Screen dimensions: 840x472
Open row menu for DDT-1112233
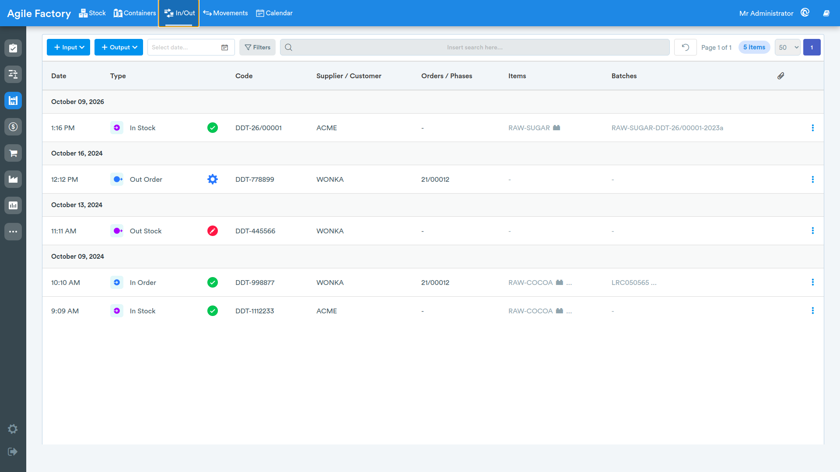(x=813, y=311)
